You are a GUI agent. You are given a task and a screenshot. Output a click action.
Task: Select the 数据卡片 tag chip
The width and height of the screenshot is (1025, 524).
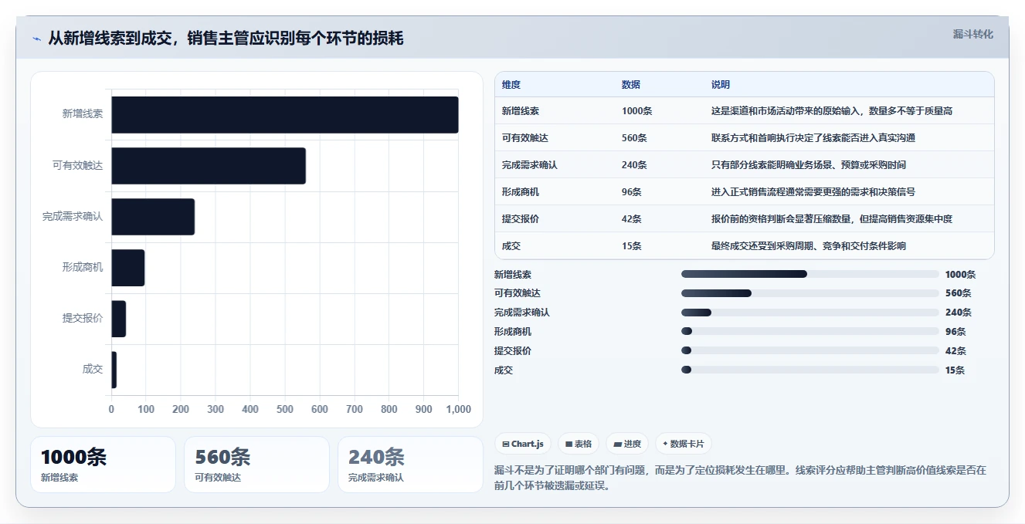(x=684, y=444)
